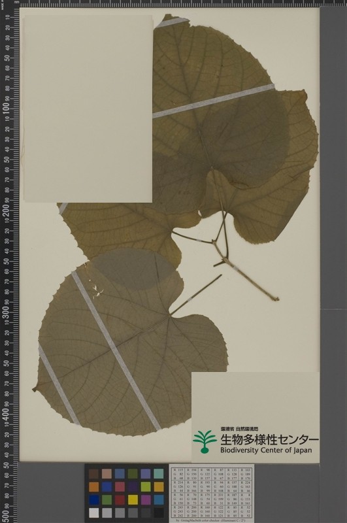Viewport: 347px width, 523px height.
Task: Choose the white swatch in the grayscale row
Action: tap(93, 513)
